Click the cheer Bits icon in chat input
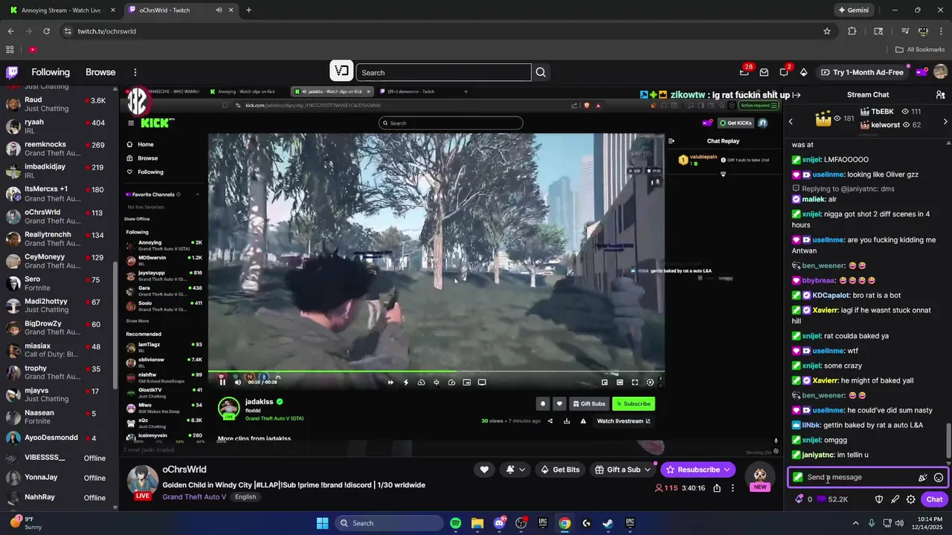The width and height of the screenshot is (952, 535). [x=923, y=478]
